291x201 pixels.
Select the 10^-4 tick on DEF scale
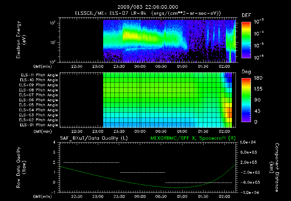click(x=259, y=33)
